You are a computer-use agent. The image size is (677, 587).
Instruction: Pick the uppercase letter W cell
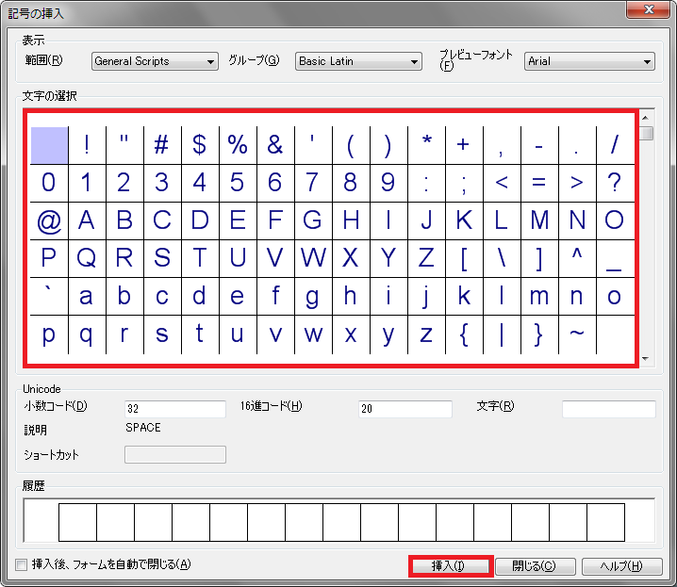313,258
